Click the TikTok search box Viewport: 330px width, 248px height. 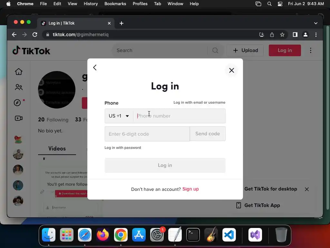(x=160, y=50)
